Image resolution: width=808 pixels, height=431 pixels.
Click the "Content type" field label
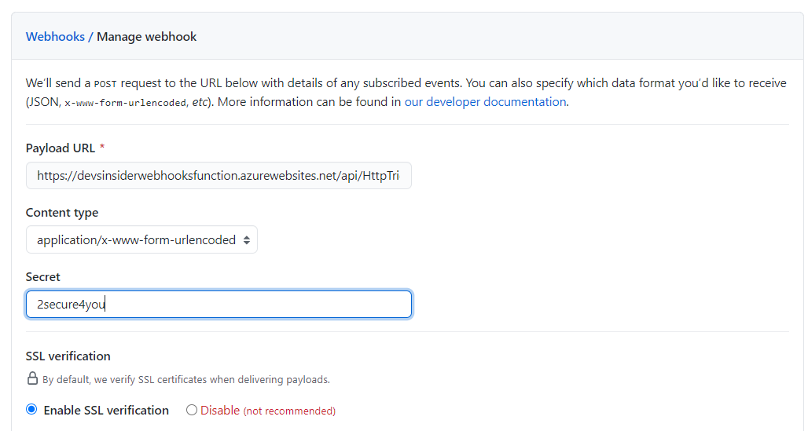(x=62, y=213)
